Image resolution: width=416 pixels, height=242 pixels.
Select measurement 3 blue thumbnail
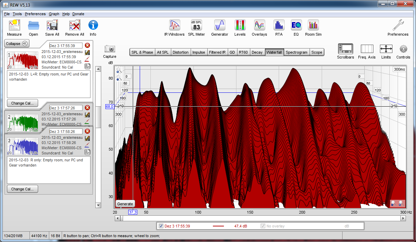click(x=23, y=146)
